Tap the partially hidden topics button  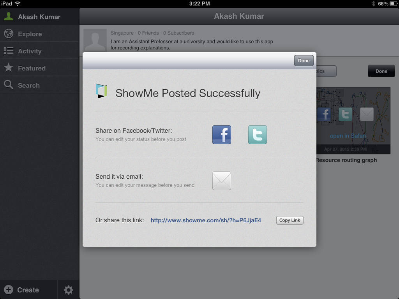[327, 71]
